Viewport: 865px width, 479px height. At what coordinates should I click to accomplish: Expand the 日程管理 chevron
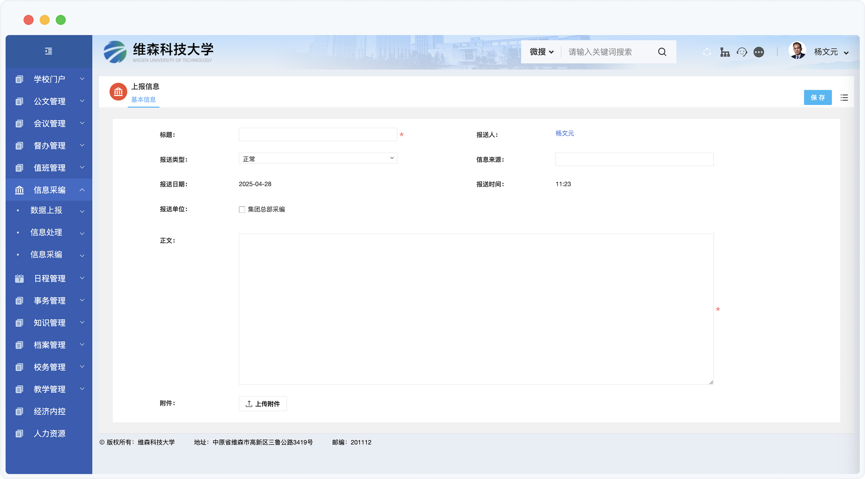[82, 278]
